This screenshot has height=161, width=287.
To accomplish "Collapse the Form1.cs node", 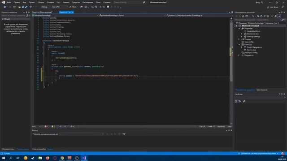I will (239, 45).
